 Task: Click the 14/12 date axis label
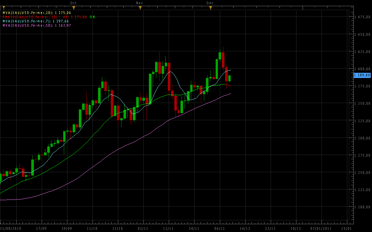click(245, 228)
